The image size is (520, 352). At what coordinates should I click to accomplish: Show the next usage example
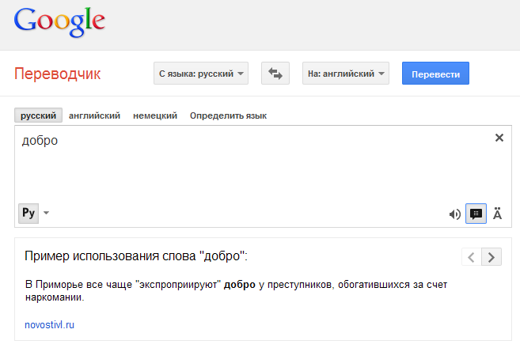click(x=492, y=257)
